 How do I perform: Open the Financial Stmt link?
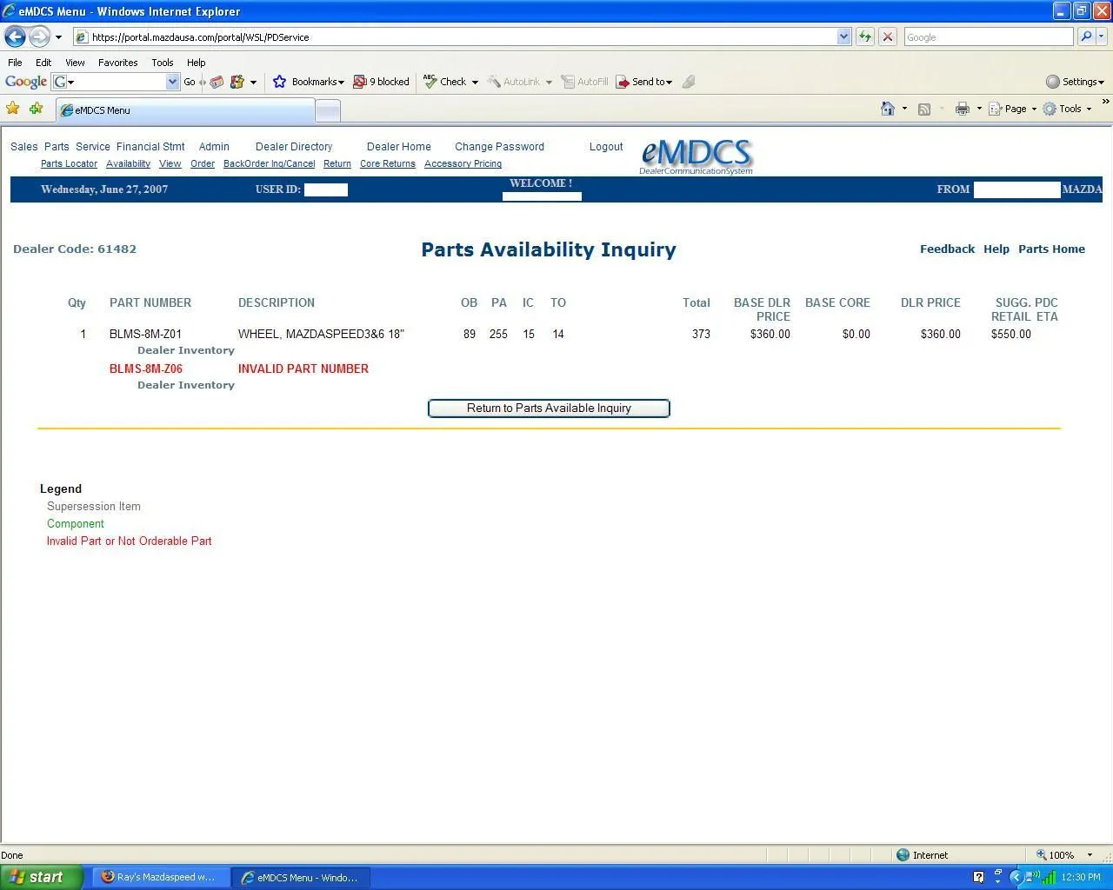pyautogui.click(x=150, y=147)
